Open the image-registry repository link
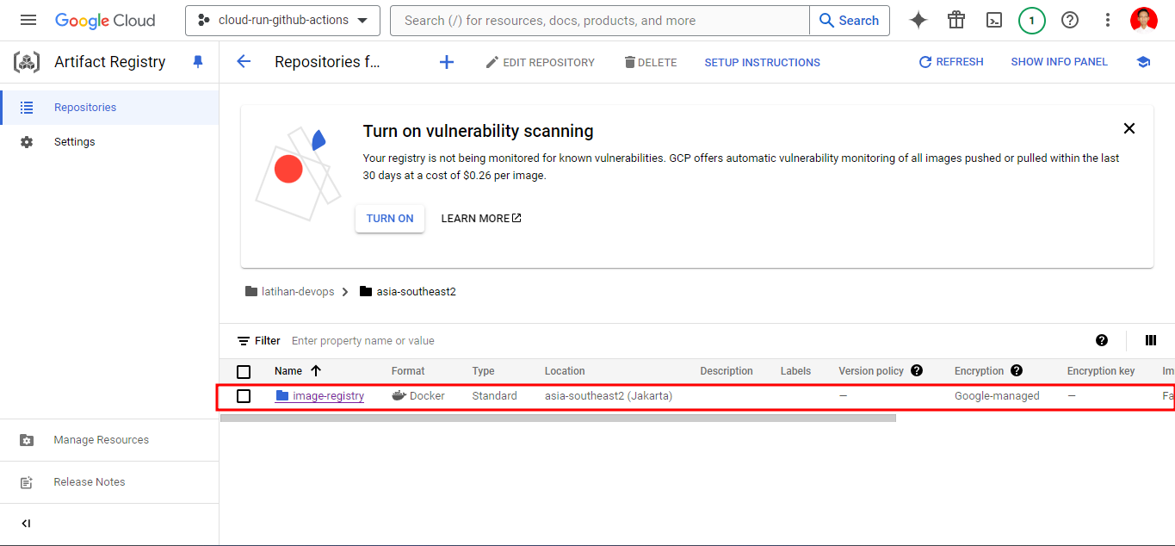This screenshot has height=546, width=1175. [x=328, y=396]
